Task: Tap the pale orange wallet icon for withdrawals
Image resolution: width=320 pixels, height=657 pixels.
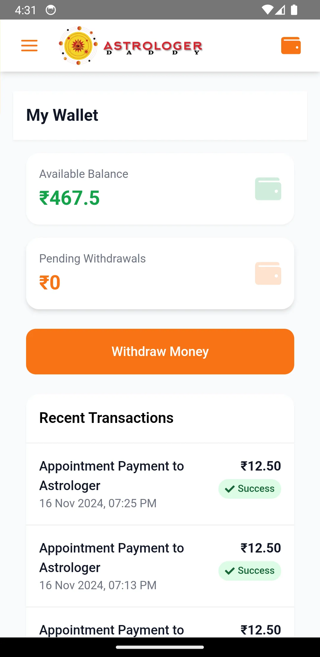Action: [268, 273]
